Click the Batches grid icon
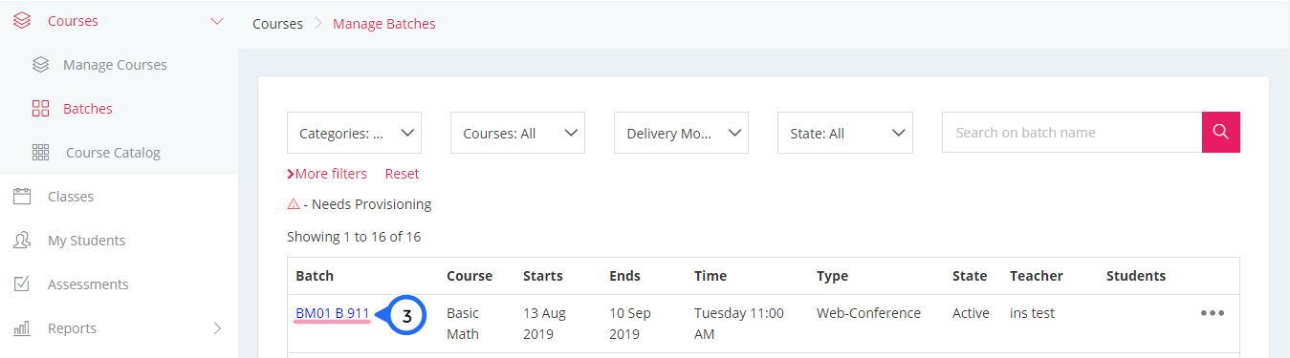1290x358 pixels. click(x=40, y=109)
